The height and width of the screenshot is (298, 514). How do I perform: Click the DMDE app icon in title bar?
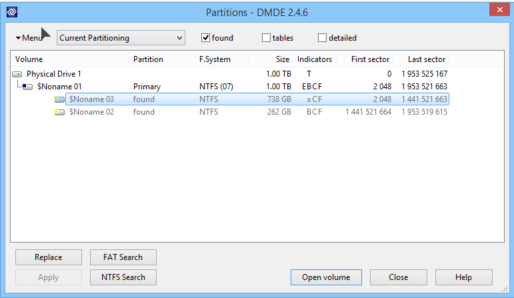tap(12, 12)
